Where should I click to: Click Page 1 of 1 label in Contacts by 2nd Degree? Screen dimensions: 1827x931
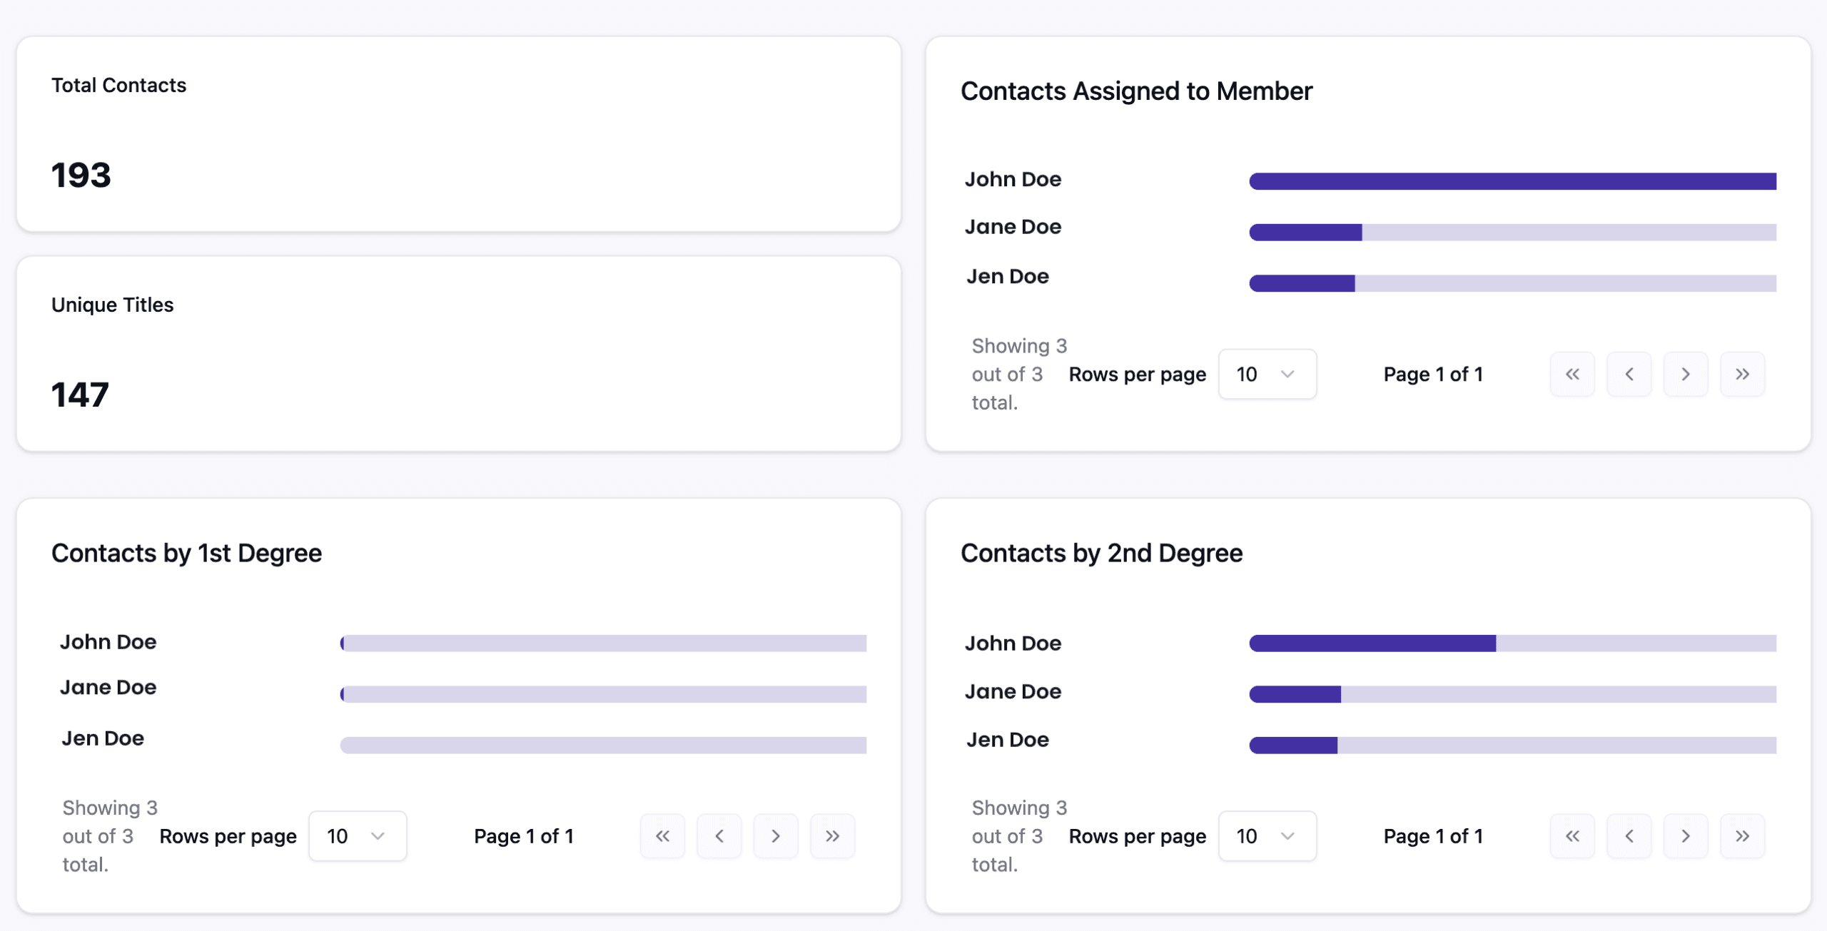(x=1432, y=835)
